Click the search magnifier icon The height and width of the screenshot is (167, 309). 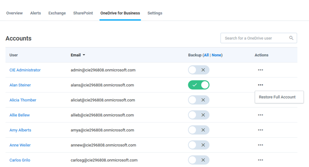pos(291,38)
